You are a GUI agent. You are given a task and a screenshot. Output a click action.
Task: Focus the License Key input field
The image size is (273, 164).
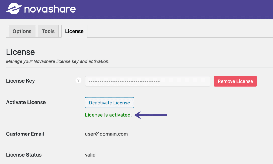[x=147, y=81]
